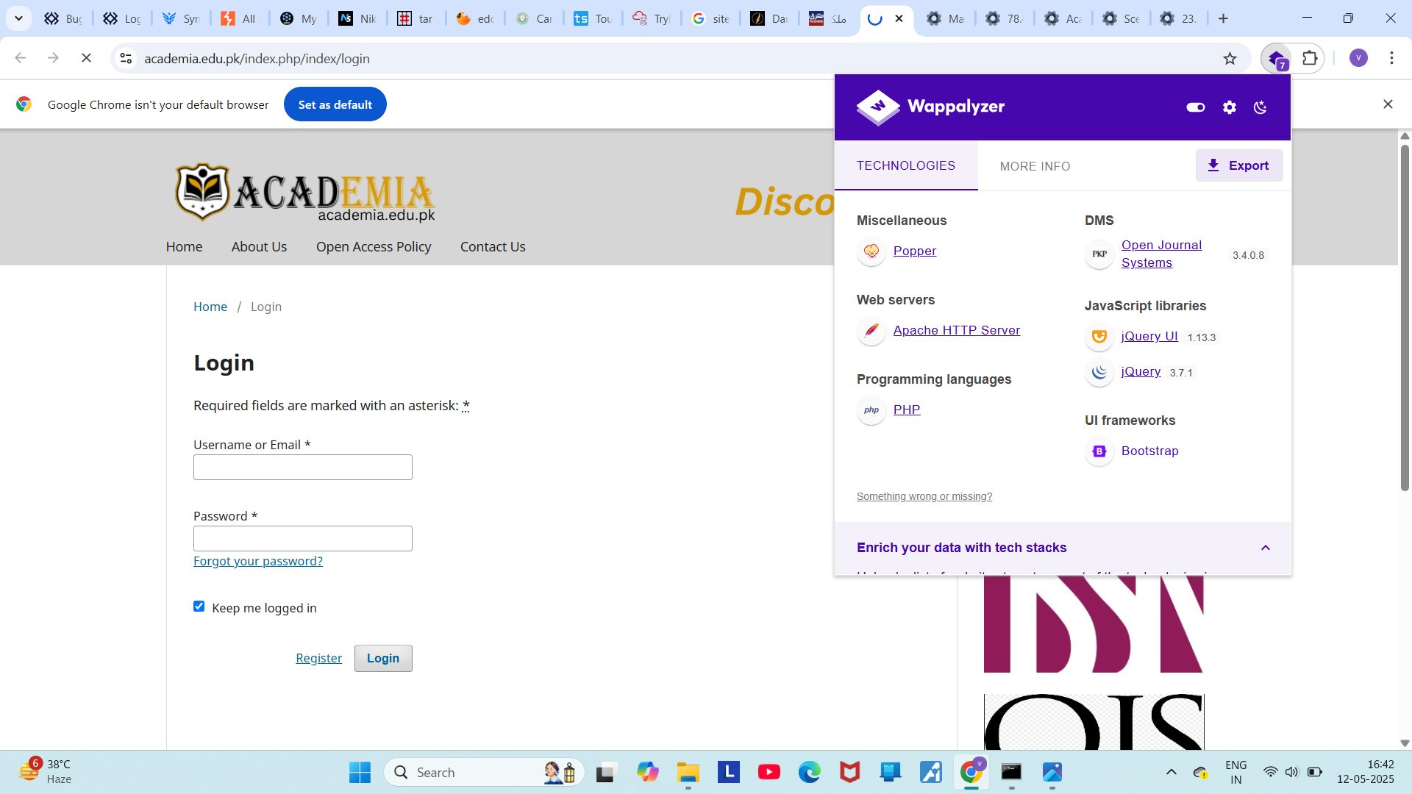
Task: Open YouTube app in taskbar
Action: tap(769, 772)
